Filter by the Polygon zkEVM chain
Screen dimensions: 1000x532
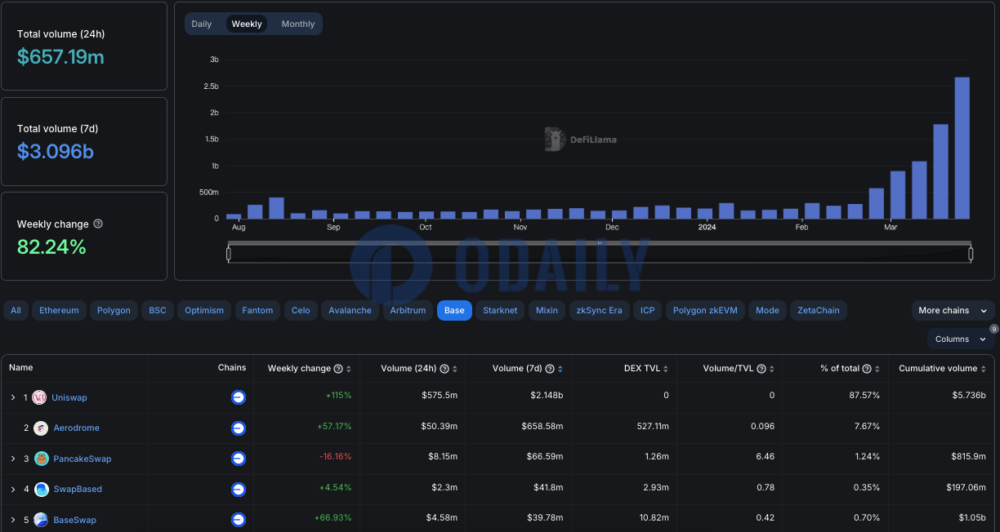[x=705, y=310]
